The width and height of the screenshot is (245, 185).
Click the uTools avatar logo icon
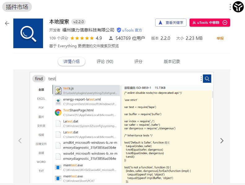coord(238,7)
